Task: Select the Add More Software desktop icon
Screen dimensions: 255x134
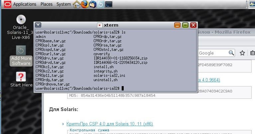Action: coord(21,56)
